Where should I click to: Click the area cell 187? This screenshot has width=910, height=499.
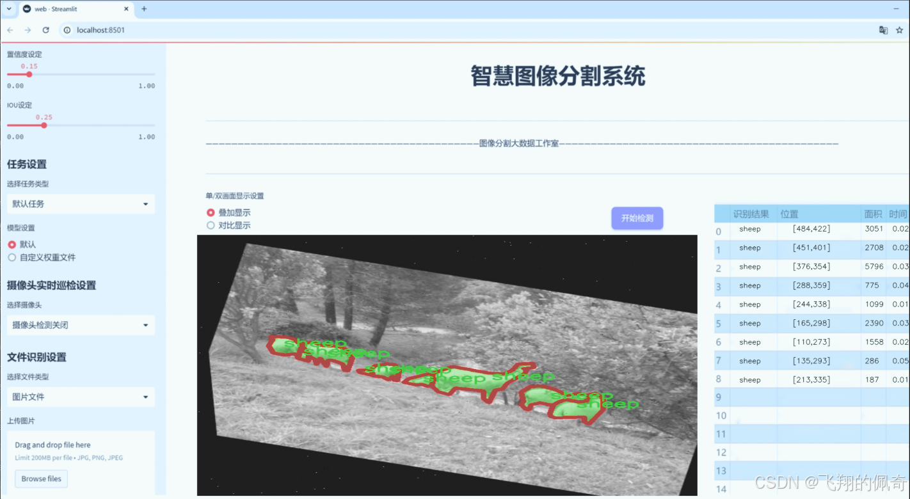[874, 380]
